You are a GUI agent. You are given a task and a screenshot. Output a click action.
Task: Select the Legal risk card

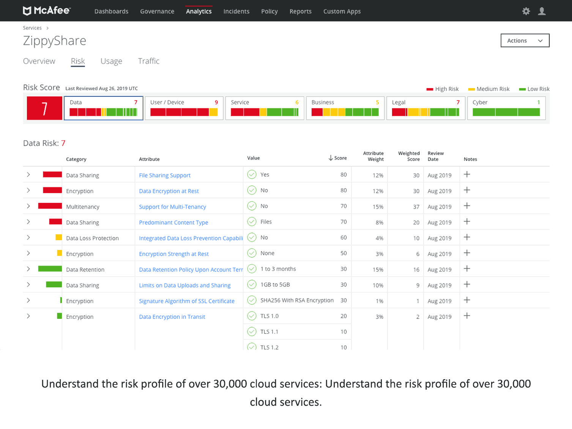click(426, 108)
